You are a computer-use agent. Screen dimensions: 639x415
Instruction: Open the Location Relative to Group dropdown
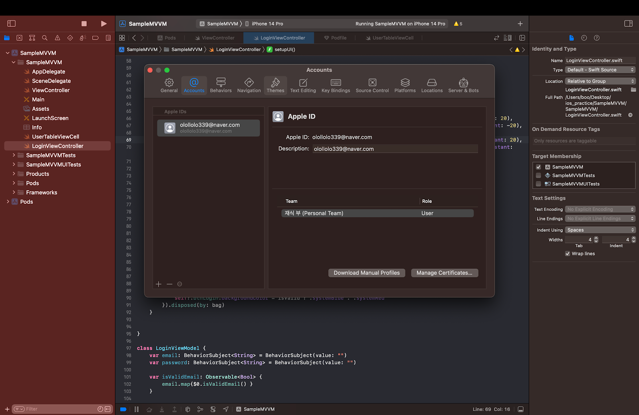tap(600, 81)
